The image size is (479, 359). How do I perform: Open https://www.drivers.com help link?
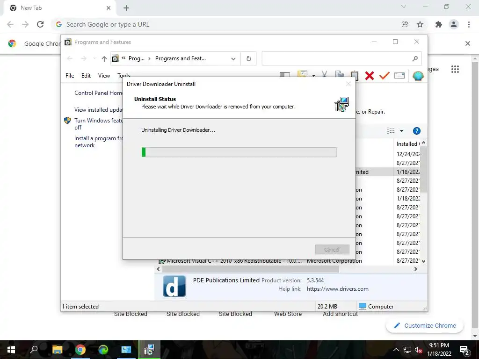point(338,289)
